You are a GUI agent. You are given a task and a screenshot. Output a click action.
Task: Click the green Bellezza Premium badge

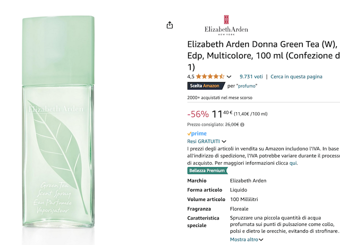[207, 171]
